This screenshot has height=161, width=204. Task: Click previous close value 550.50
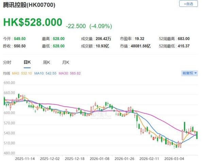pos(20,46)
